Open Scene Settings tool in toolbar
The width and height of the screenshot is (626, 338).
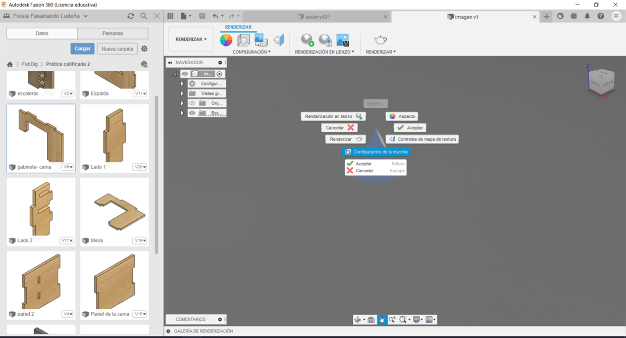click(243, 40)
